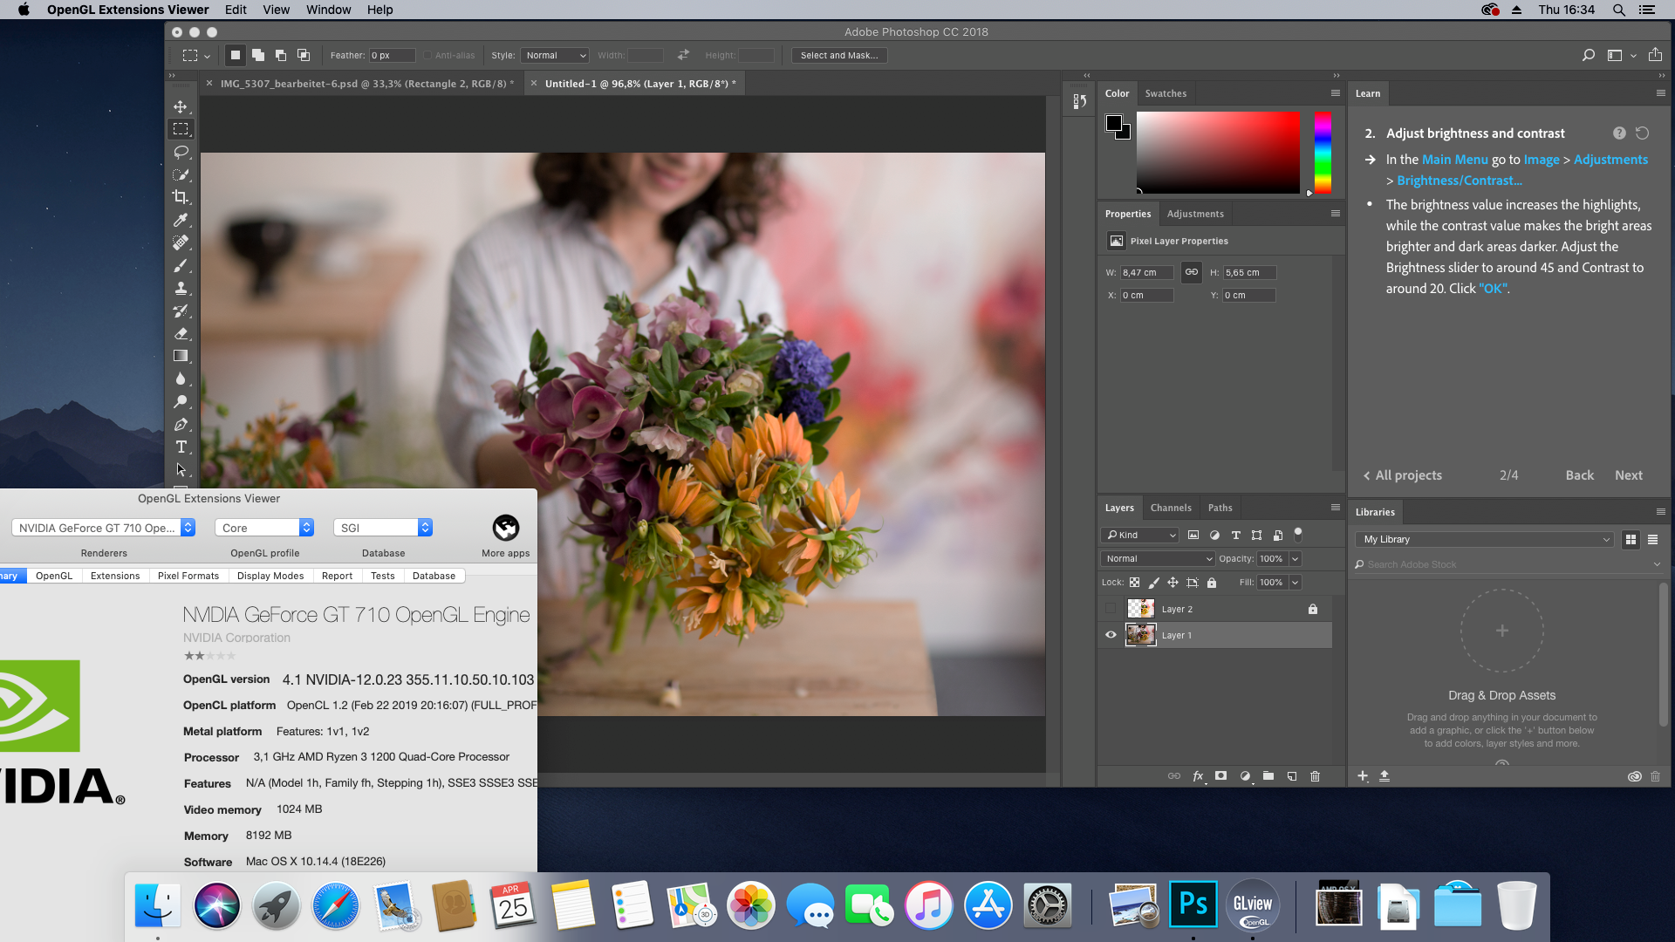
Task: Click the hue spectrum slider bar
Action: [x=1323, y=153]
